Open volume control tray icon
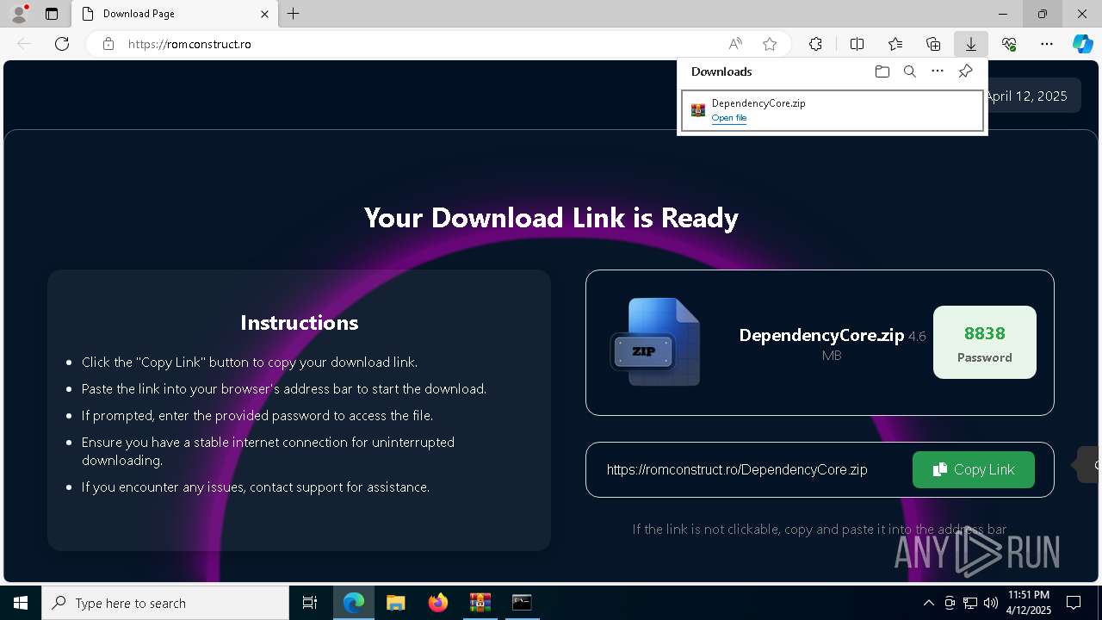1102x620 pixels. pos(991,603)
